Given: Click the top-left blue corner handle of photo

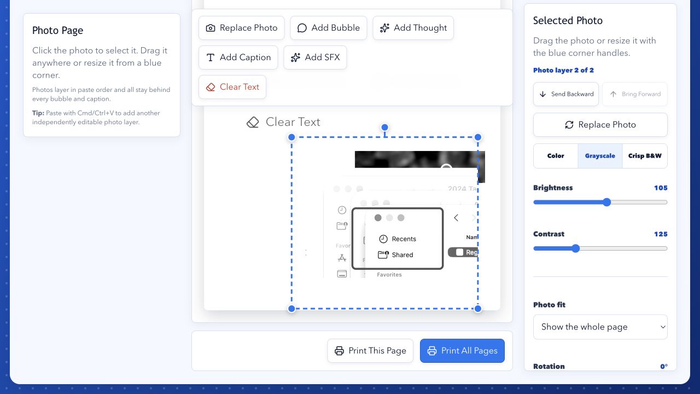Looking at the screenshot, I should 291,137.
